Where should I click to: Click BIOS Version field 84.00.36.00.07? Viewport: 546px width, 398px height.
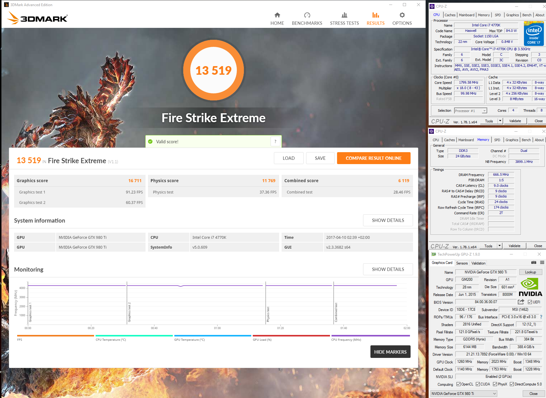coord(486,302)
